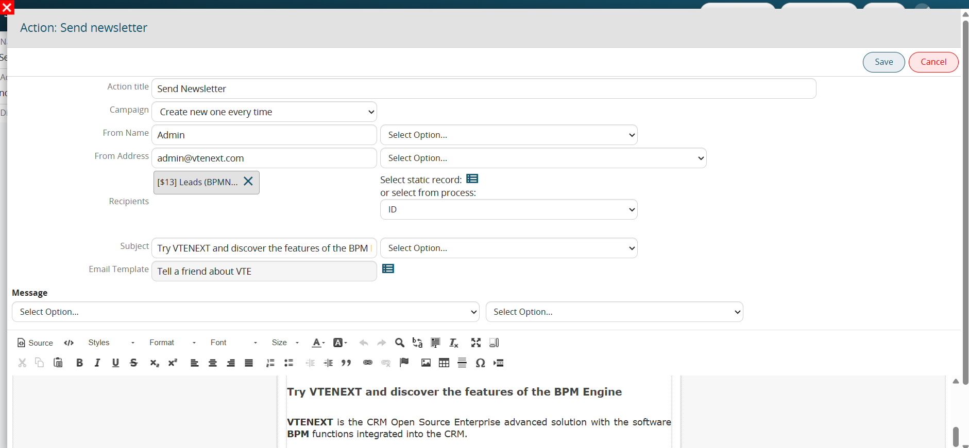Open the first Message Select Option dropdown
The image size is (969, 448).
pos(246,312)
